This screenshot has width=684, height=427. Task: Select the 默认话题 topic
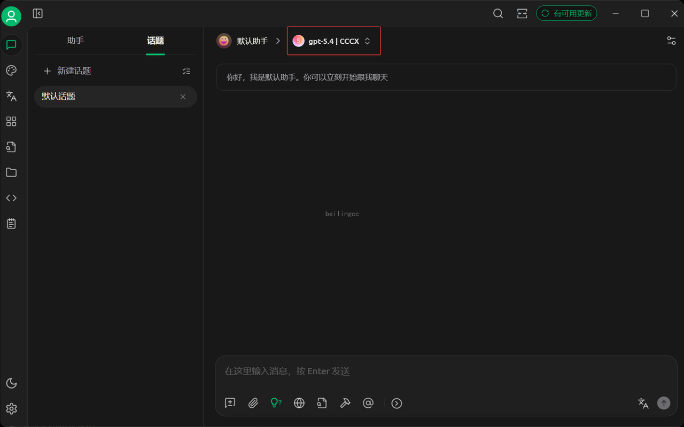click(115, 97)
